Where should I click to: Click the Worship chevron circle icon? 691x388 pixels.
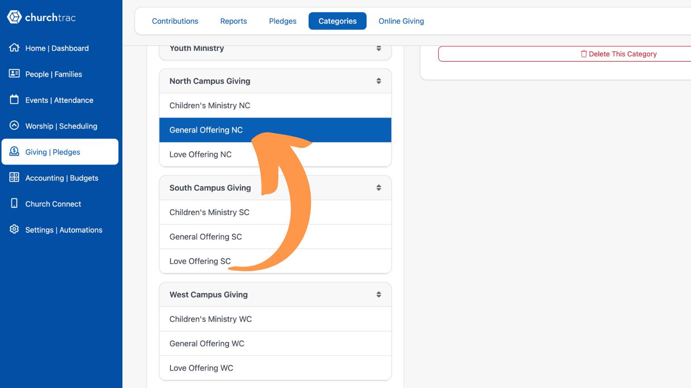pos(14,125)
